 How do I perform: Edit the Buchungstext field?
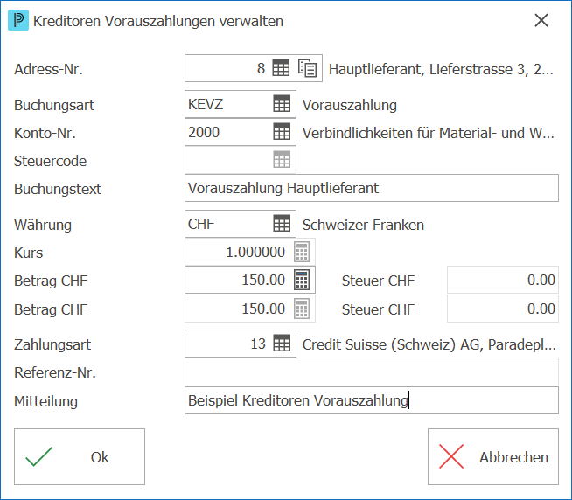point(372,188)
